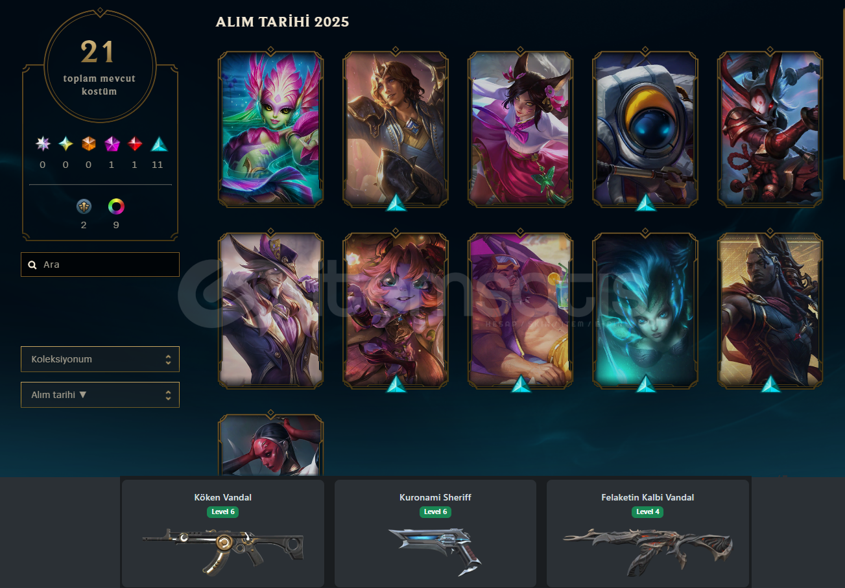Click the teal star tier gem icon
Viewport: 845px width, 588px height.
(65, 144)
